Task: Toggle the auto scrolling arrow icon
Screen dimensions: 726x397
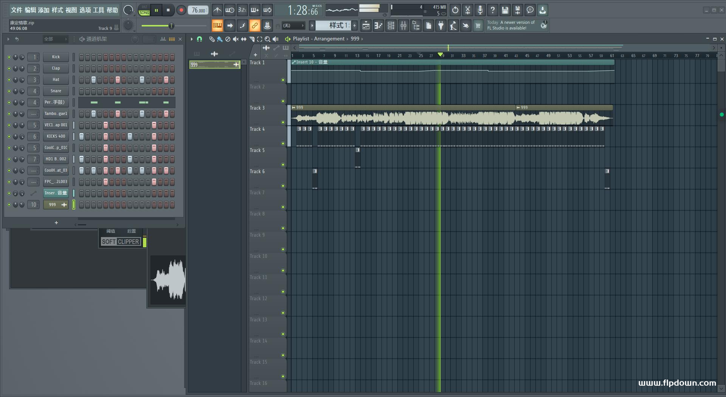Action: 230,26
